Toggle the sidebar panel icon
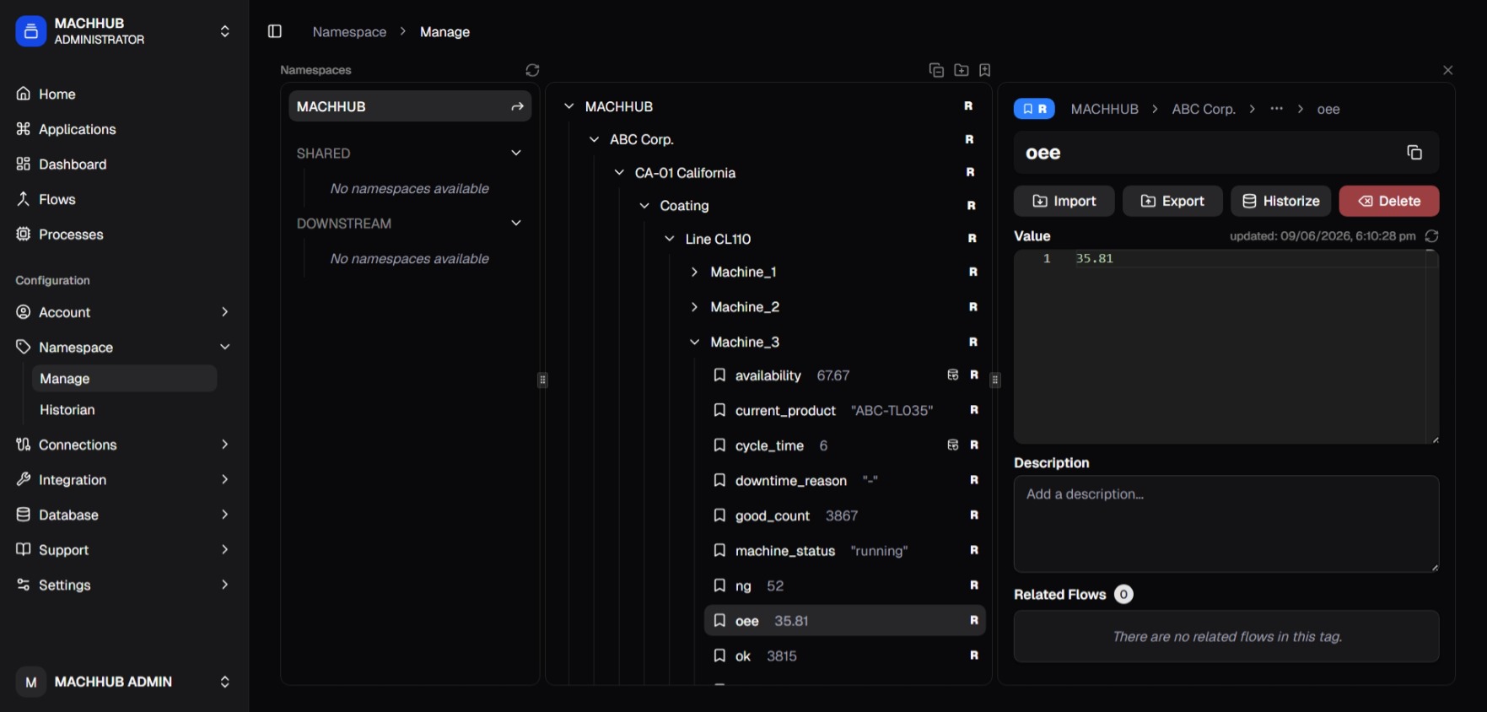Viewport: 1487px width, 712px height. [x=275, y=31]
